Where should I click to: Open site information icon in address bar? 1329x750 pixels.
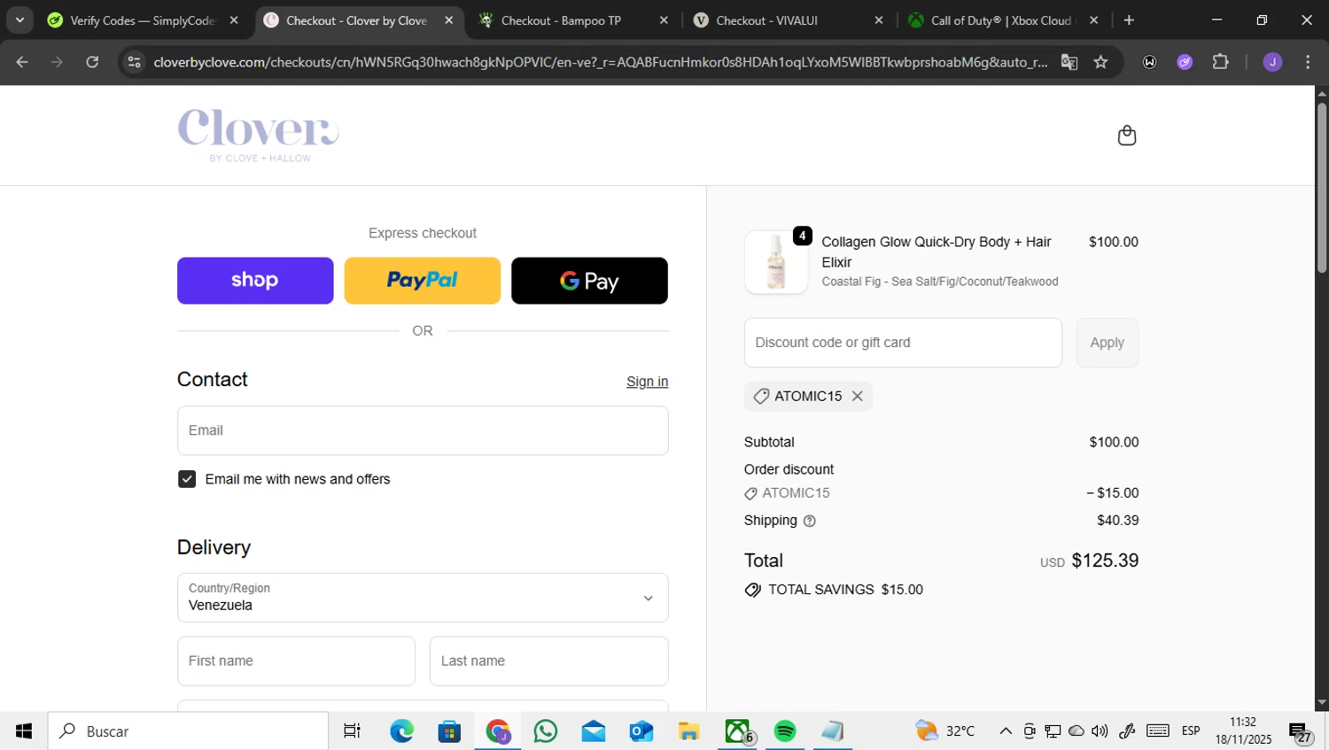click(x=134, y=62)
